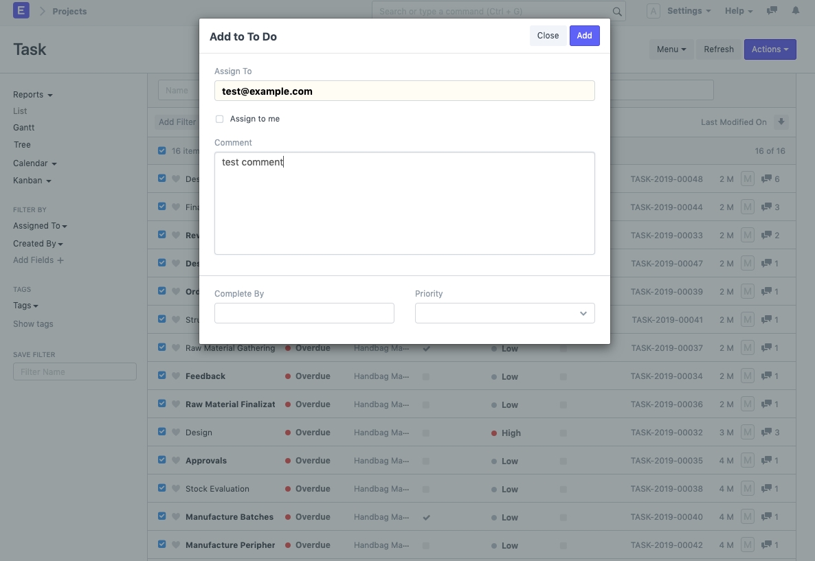Click the ERPNext home logo icon
Image resolution: width=815 pixels, height=561 pixels.
pyautogui.click(x=21, y=11)
